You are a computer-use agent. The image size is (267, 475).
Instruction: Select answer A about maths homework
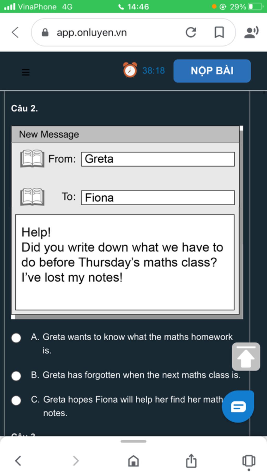click(x=16, y=338)
